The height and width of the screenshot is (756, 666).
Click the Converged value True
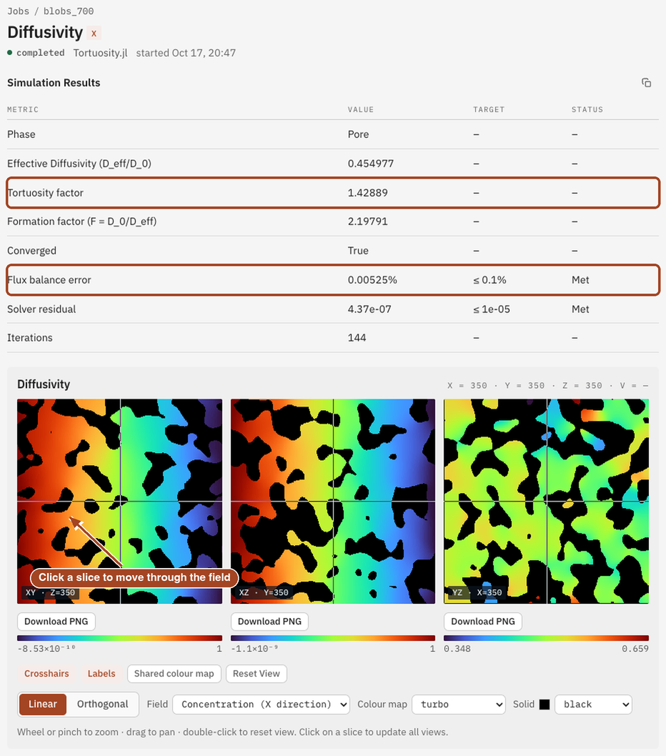tap(358, 251)
